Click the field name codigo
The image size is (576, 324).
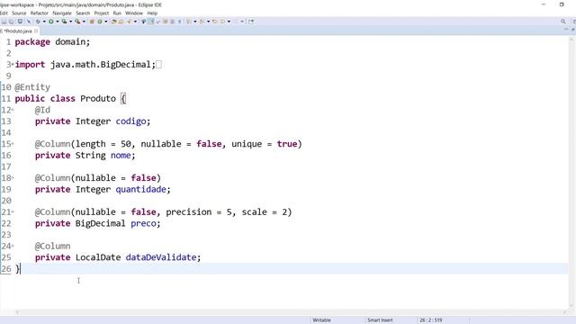130,121
